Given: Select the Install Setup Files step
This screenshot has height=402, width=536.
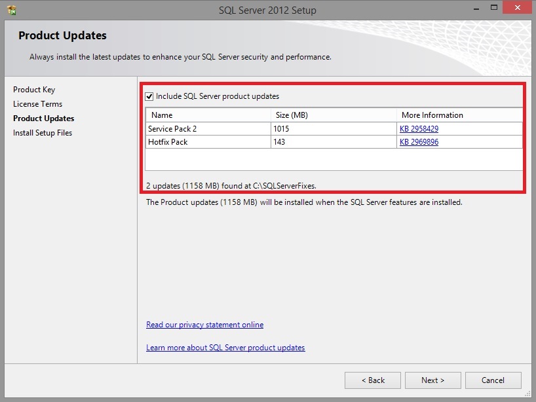Looking at the screenshot, I should (x=43, y=133).
